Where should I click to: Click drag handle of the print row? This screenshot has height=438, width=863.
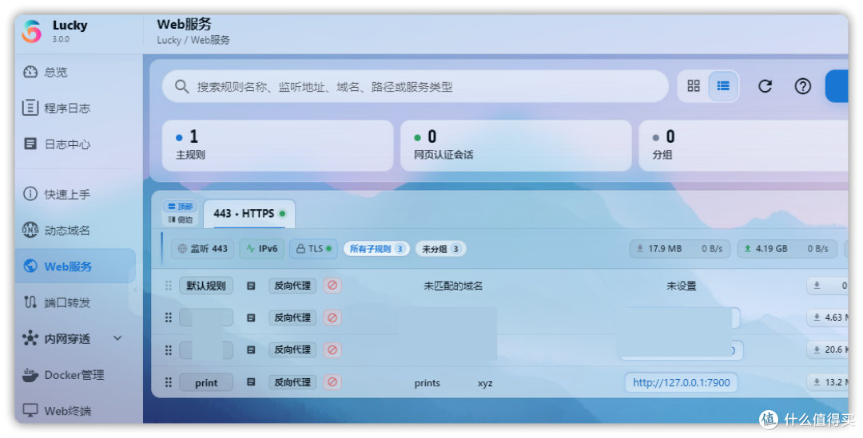click(169, 382)
